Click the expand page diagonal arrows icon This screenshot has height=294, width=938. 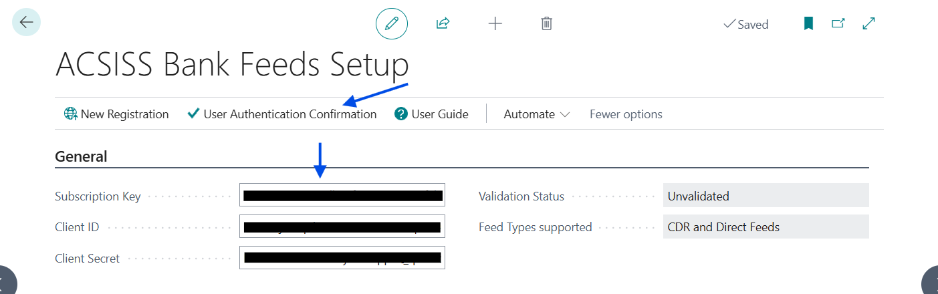coord(868,24)
